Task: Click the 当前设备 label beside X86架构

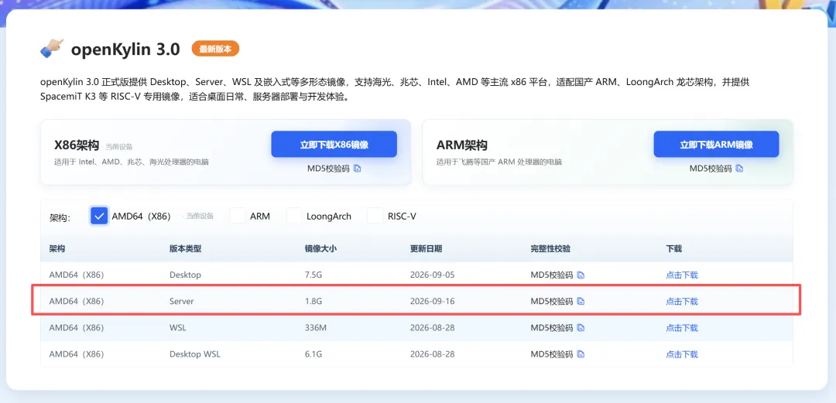Action: coord(118,147)
